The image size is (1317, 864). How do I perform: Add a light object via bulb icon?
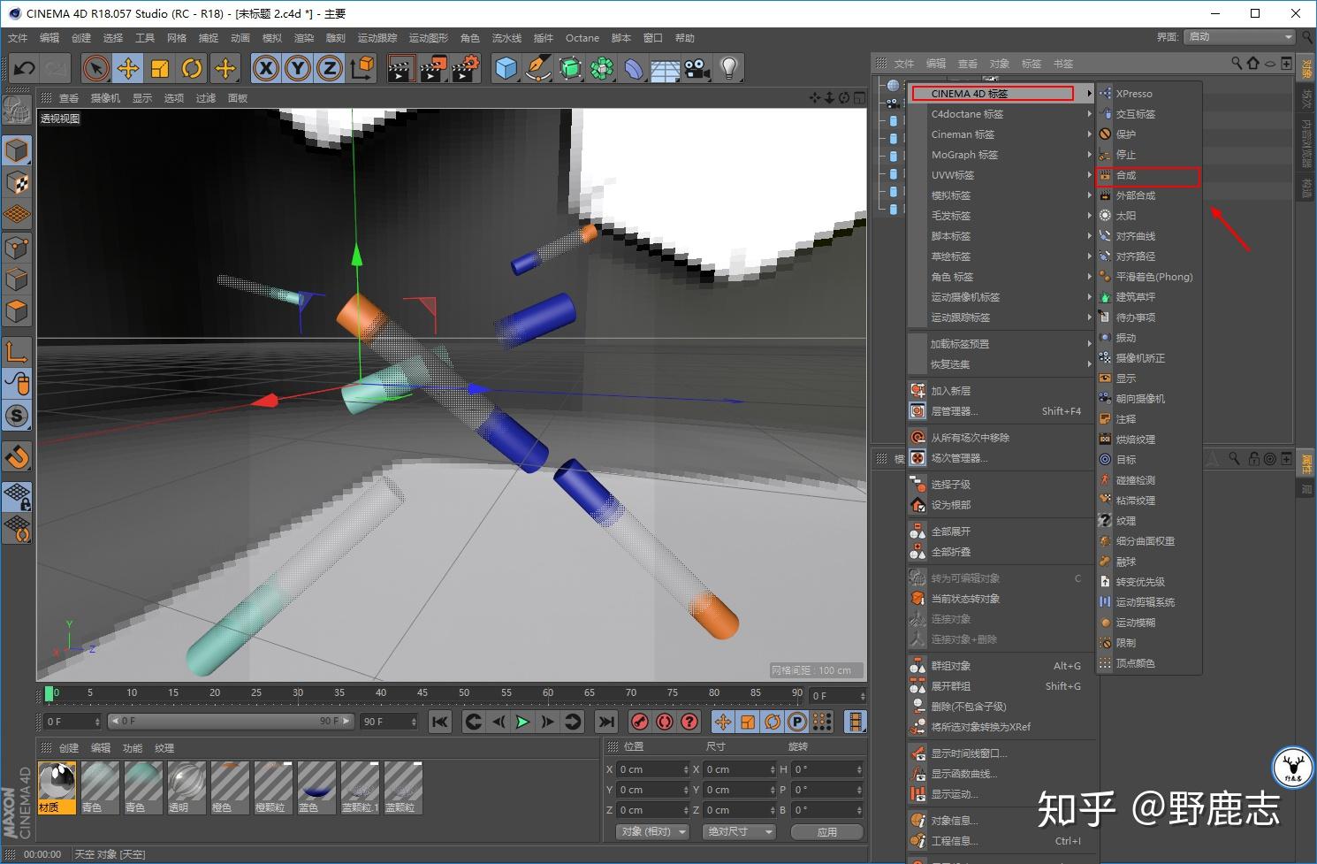pos(728,68)
